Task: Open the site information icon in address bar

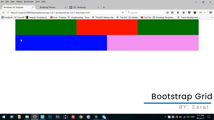Action: (x=8, y=13)
